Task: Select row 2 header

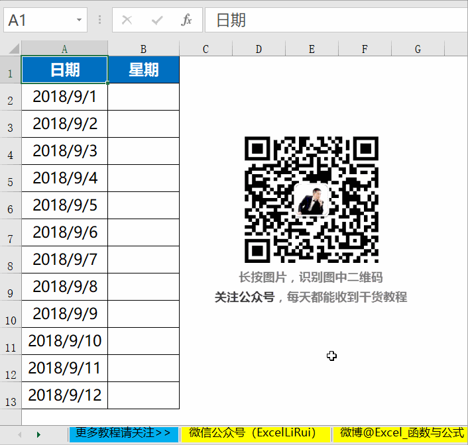Action: 11,97
